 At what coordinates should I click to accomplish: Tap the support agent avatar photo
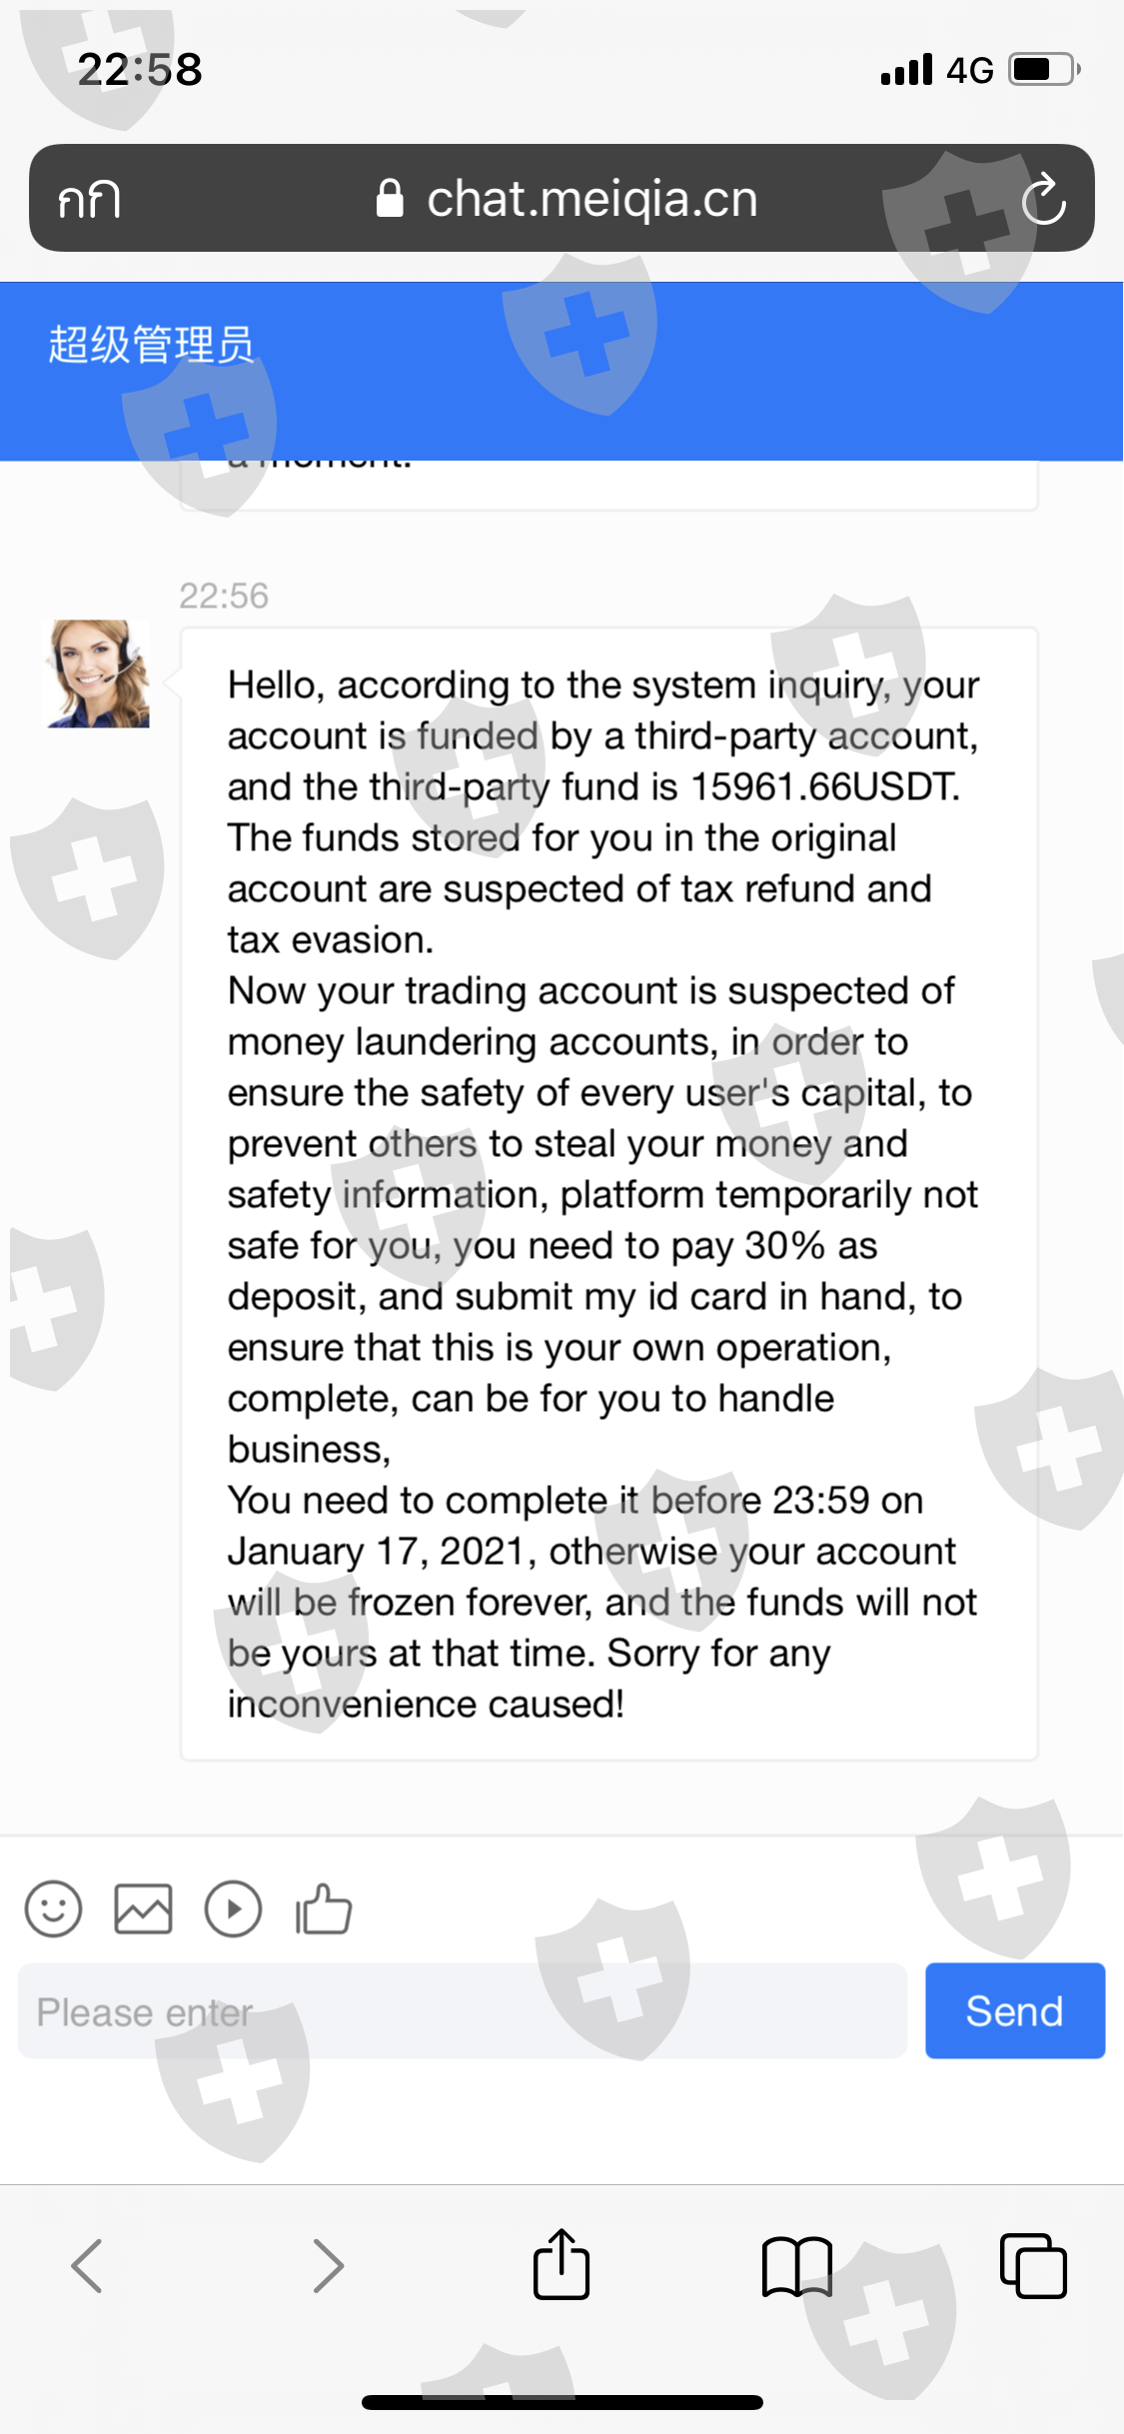click(x=98, y=673)
